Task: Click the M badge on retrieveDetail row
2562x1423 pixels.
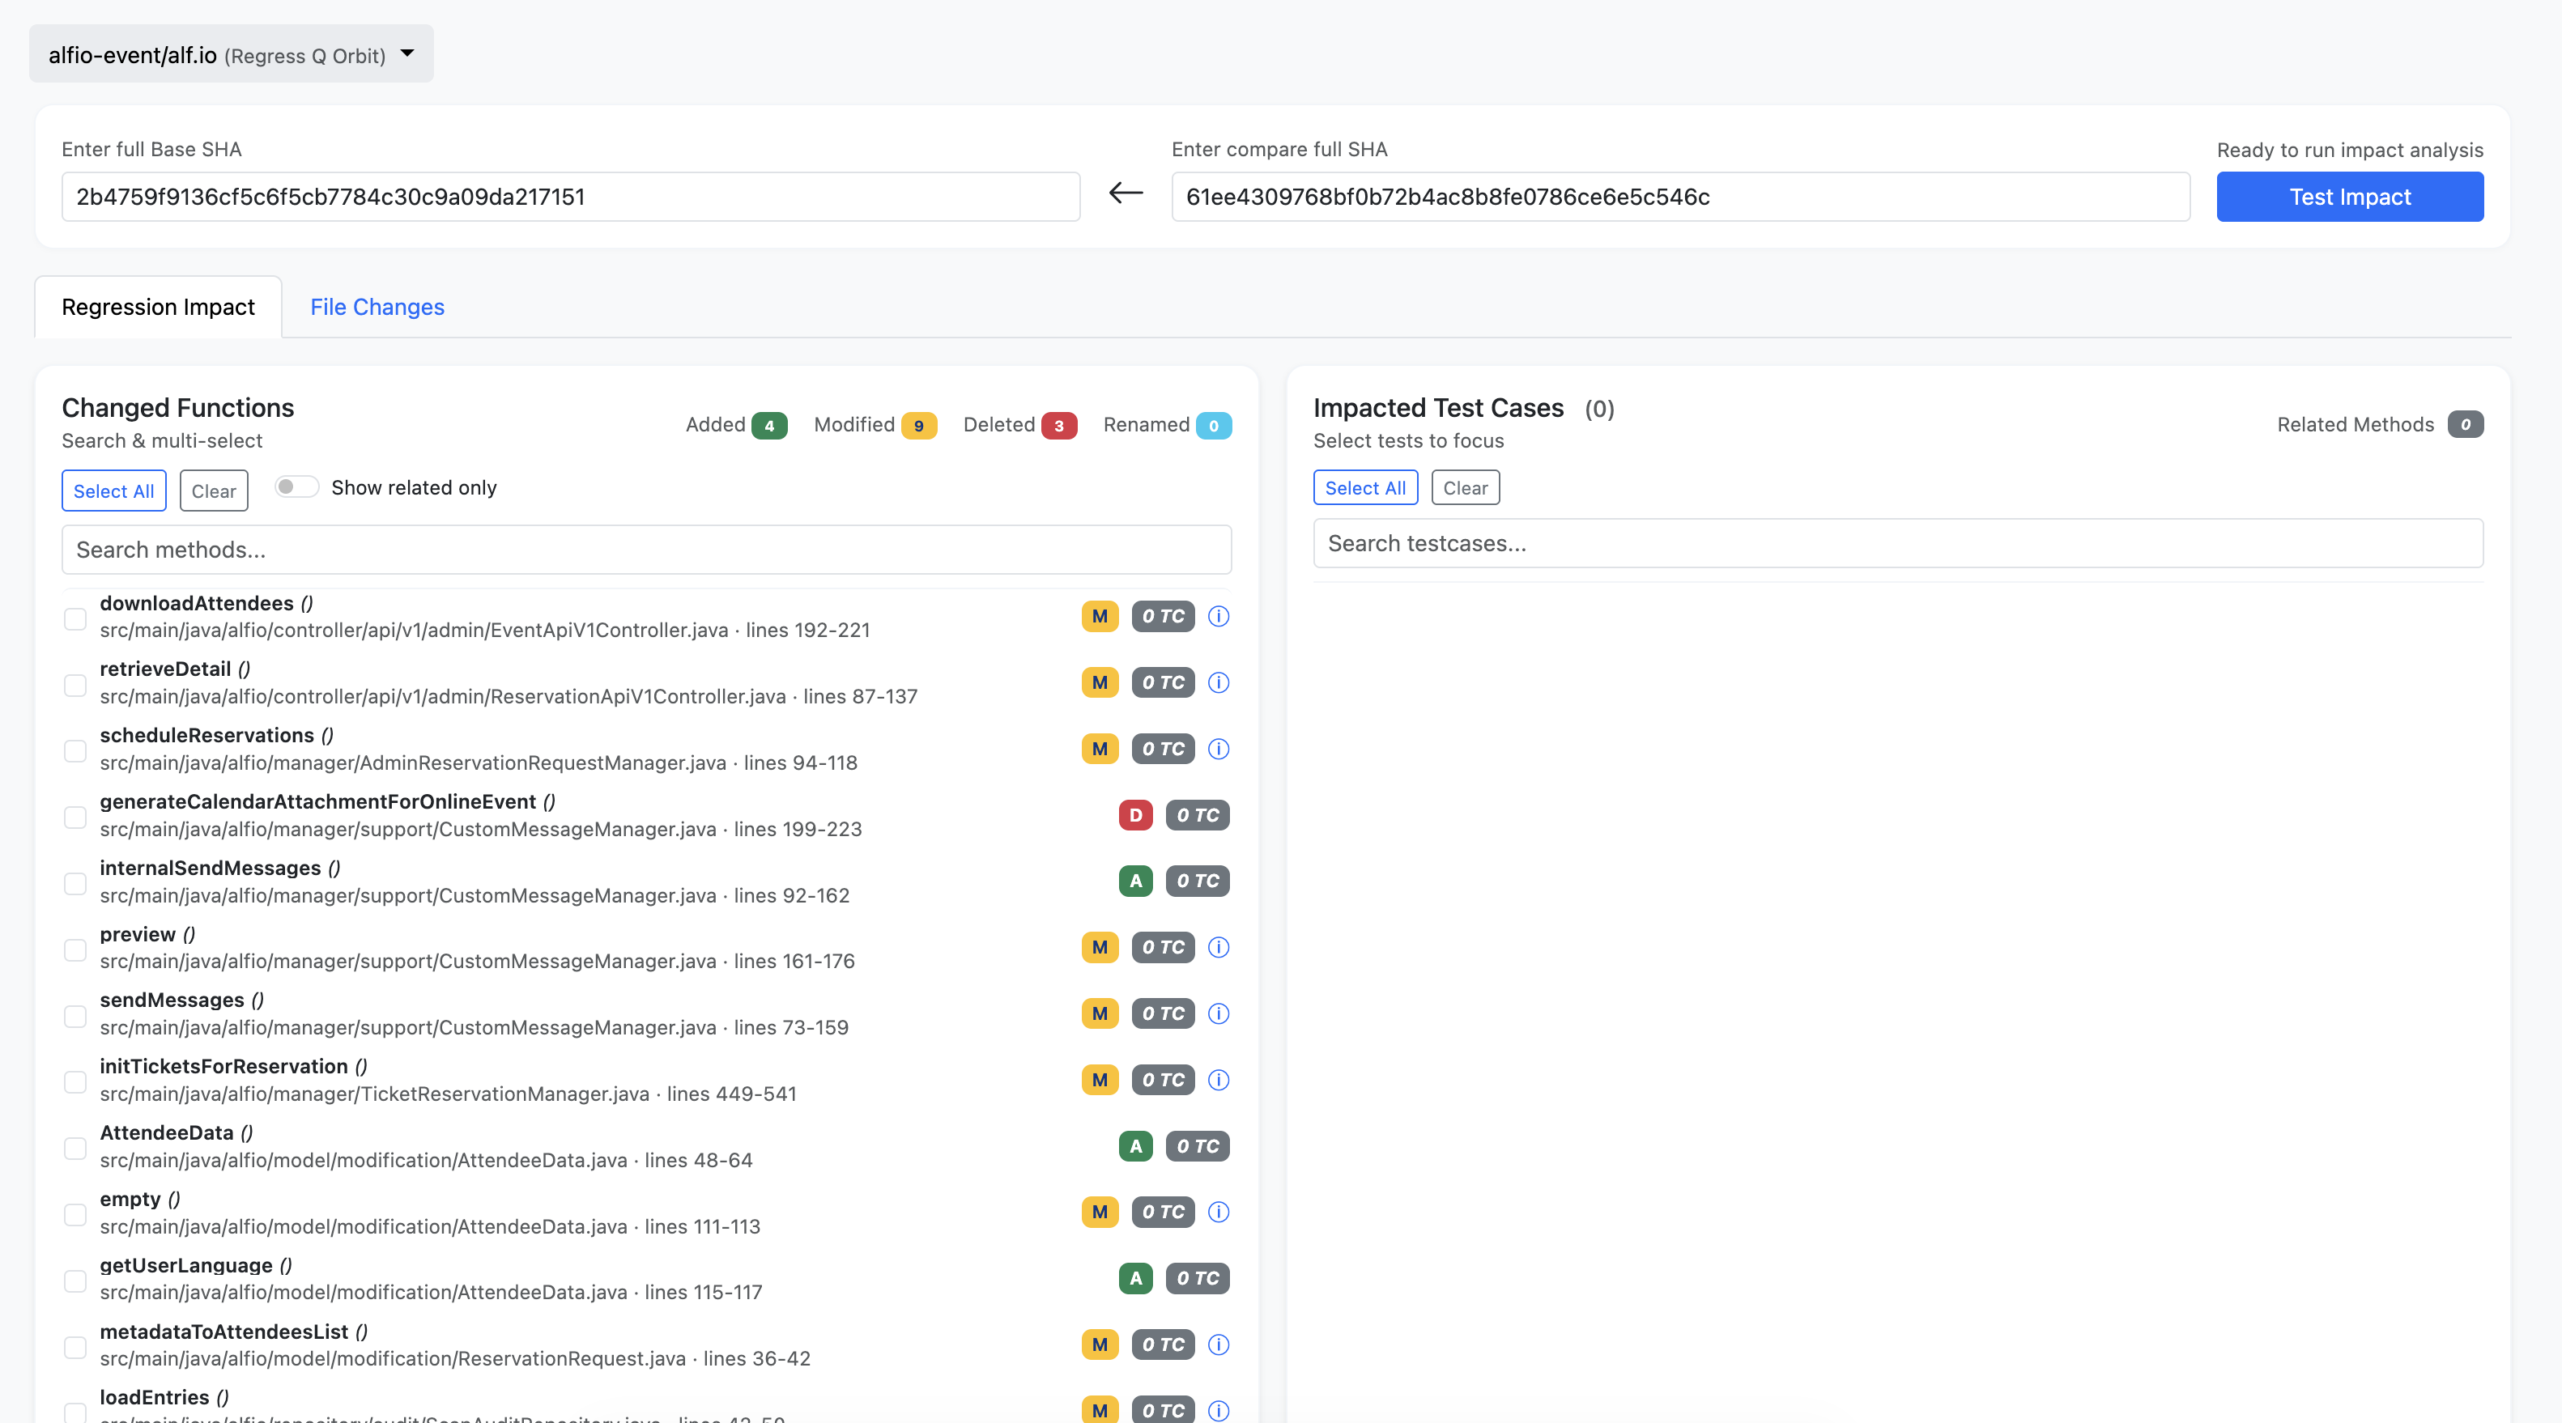Action: click(x=1100, y=682)
